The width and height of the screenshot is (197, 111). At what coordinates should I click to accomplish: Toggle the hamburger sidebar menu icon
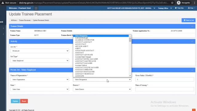point(36,8)
